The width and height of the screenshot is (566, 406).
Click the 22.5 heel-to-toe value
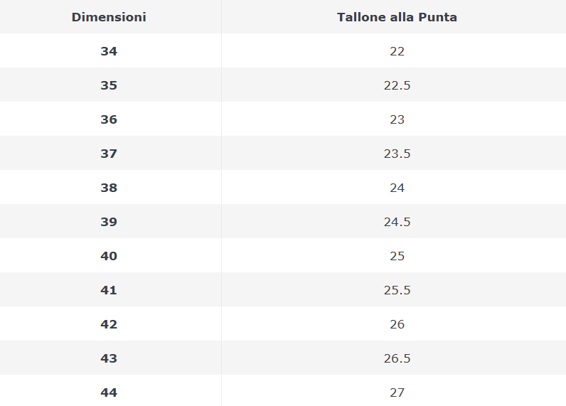[x=397, y=85]
